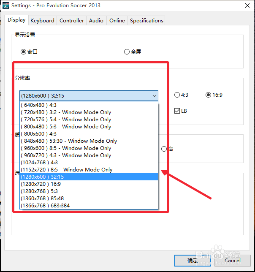Confirm settings with the 确定 button

[x=193, y=260]
